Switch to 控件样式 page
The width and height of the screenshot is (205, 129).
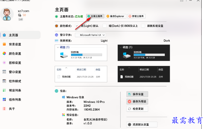point(15,81)
